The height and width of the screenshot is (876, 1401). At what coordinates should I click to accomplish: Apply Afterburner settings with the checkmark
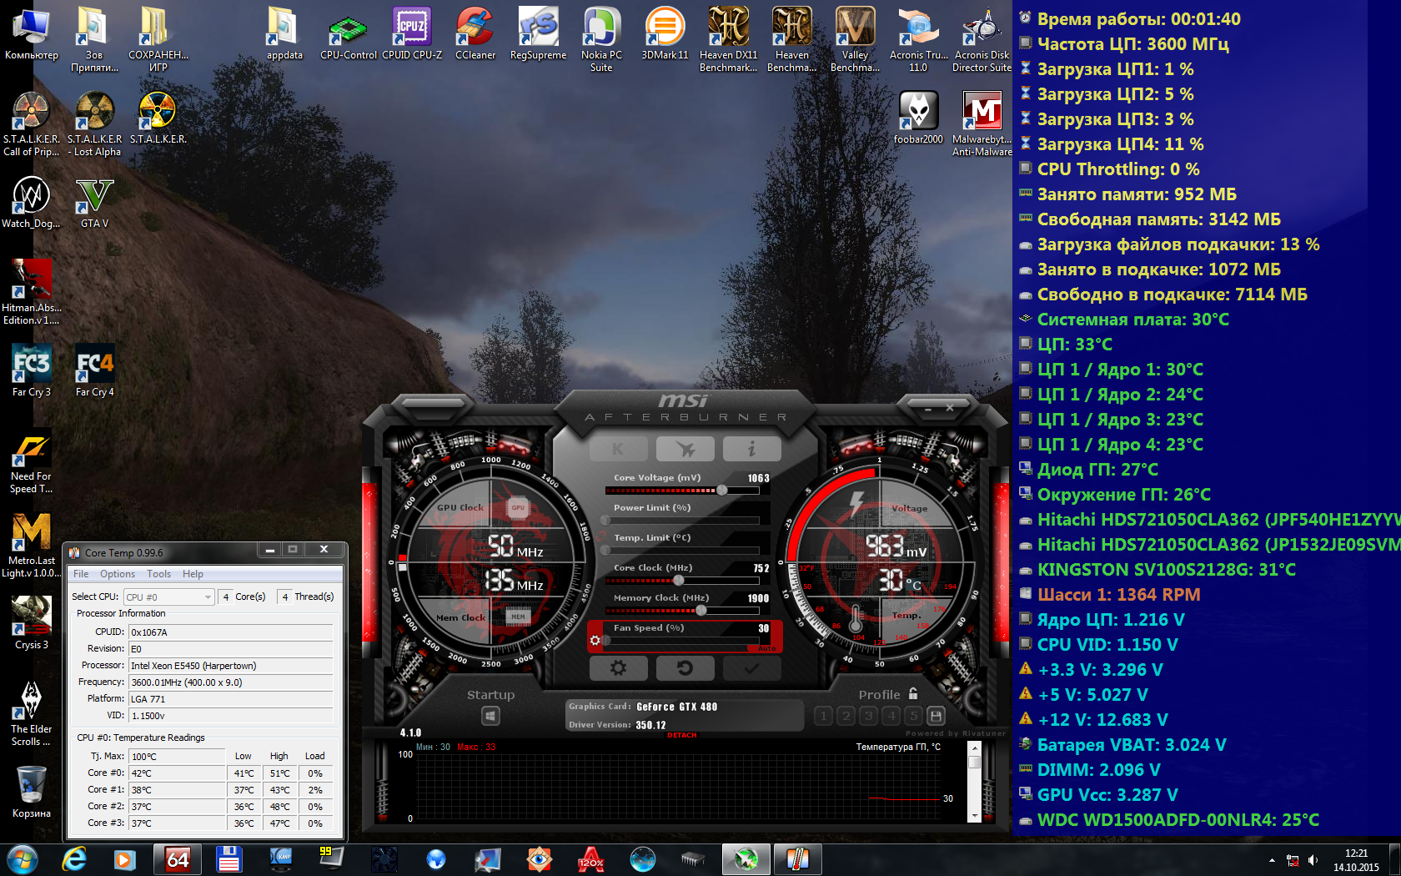(x=751, y=667)
